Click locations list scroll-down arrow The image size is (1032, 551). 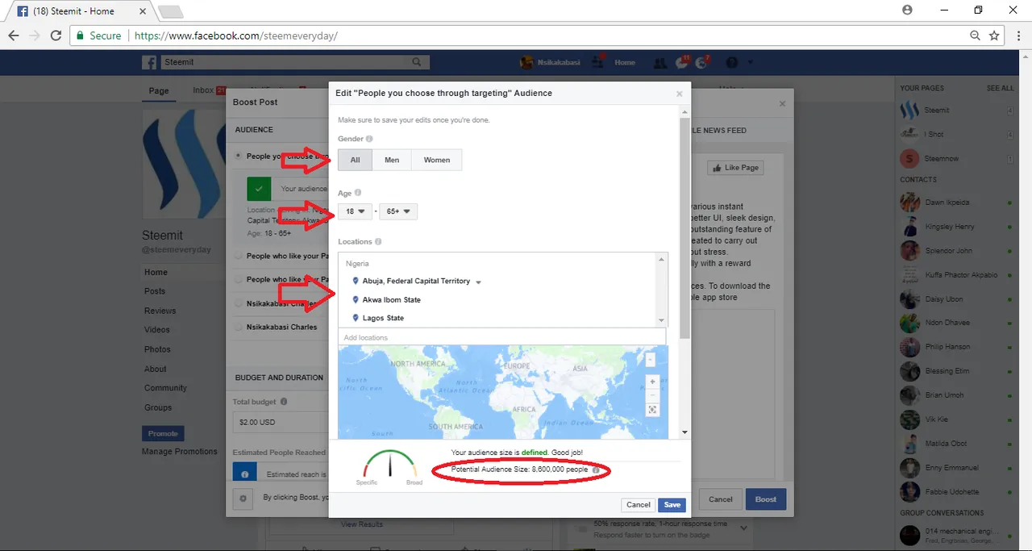click(662, 320)
